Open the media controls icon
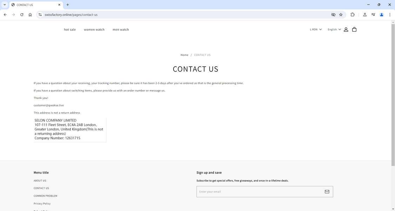This screenshot has width=395, height=211. pos(373,15)
